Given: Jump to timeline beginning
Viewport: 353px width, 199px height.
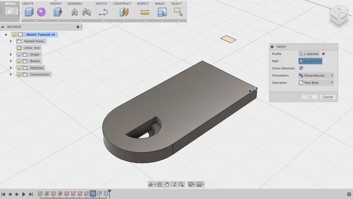Looking at the screenshot, I should point(3,194).
